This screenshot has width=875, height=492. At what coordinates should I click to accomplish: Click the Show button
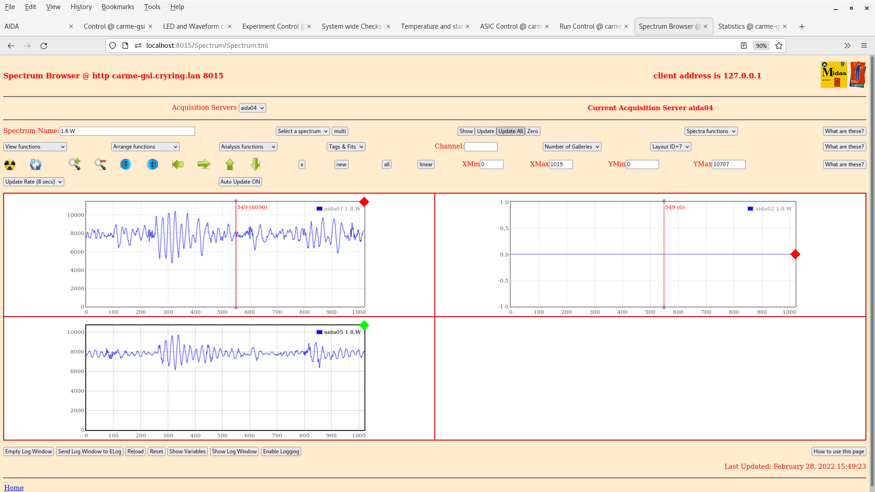pos(466,131)
